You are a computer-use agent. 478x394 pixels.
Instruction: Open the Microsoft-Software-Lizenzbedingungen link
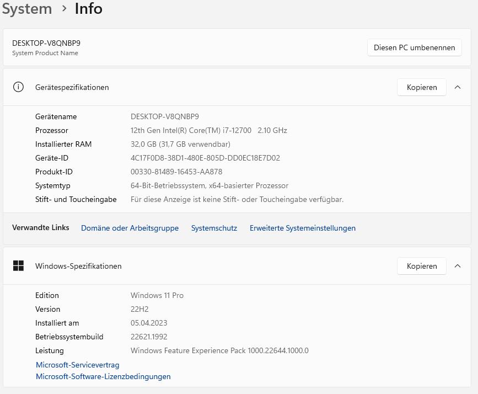103,376
